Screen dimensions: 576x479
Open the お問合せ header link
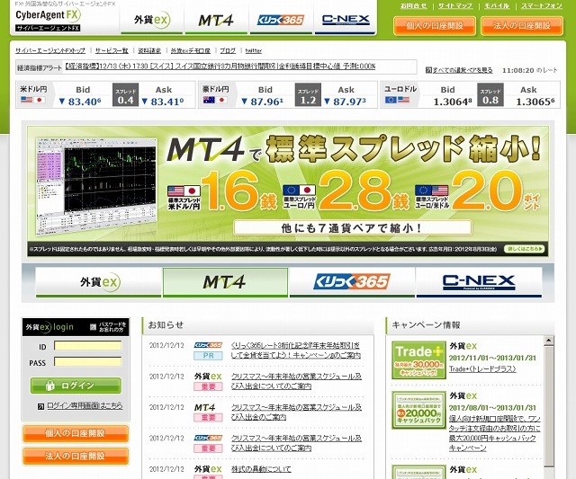tap(414, 6)
